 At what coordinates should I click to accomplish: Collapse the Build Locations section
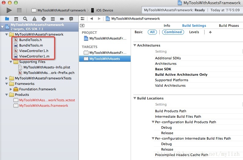point(135,98)
